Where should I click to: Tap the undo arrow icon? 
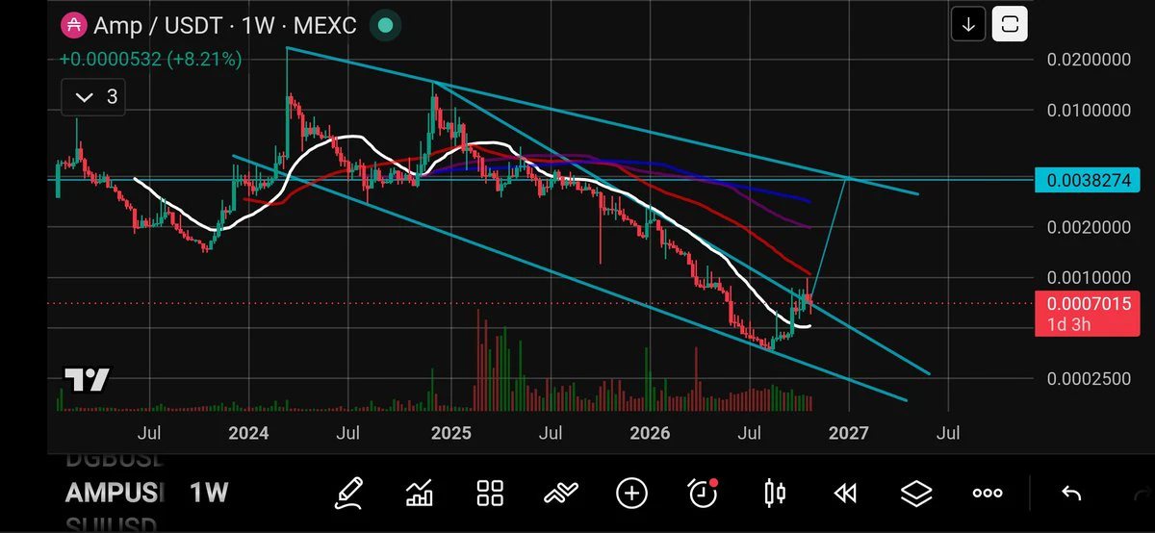click(x=1071, y=494)
